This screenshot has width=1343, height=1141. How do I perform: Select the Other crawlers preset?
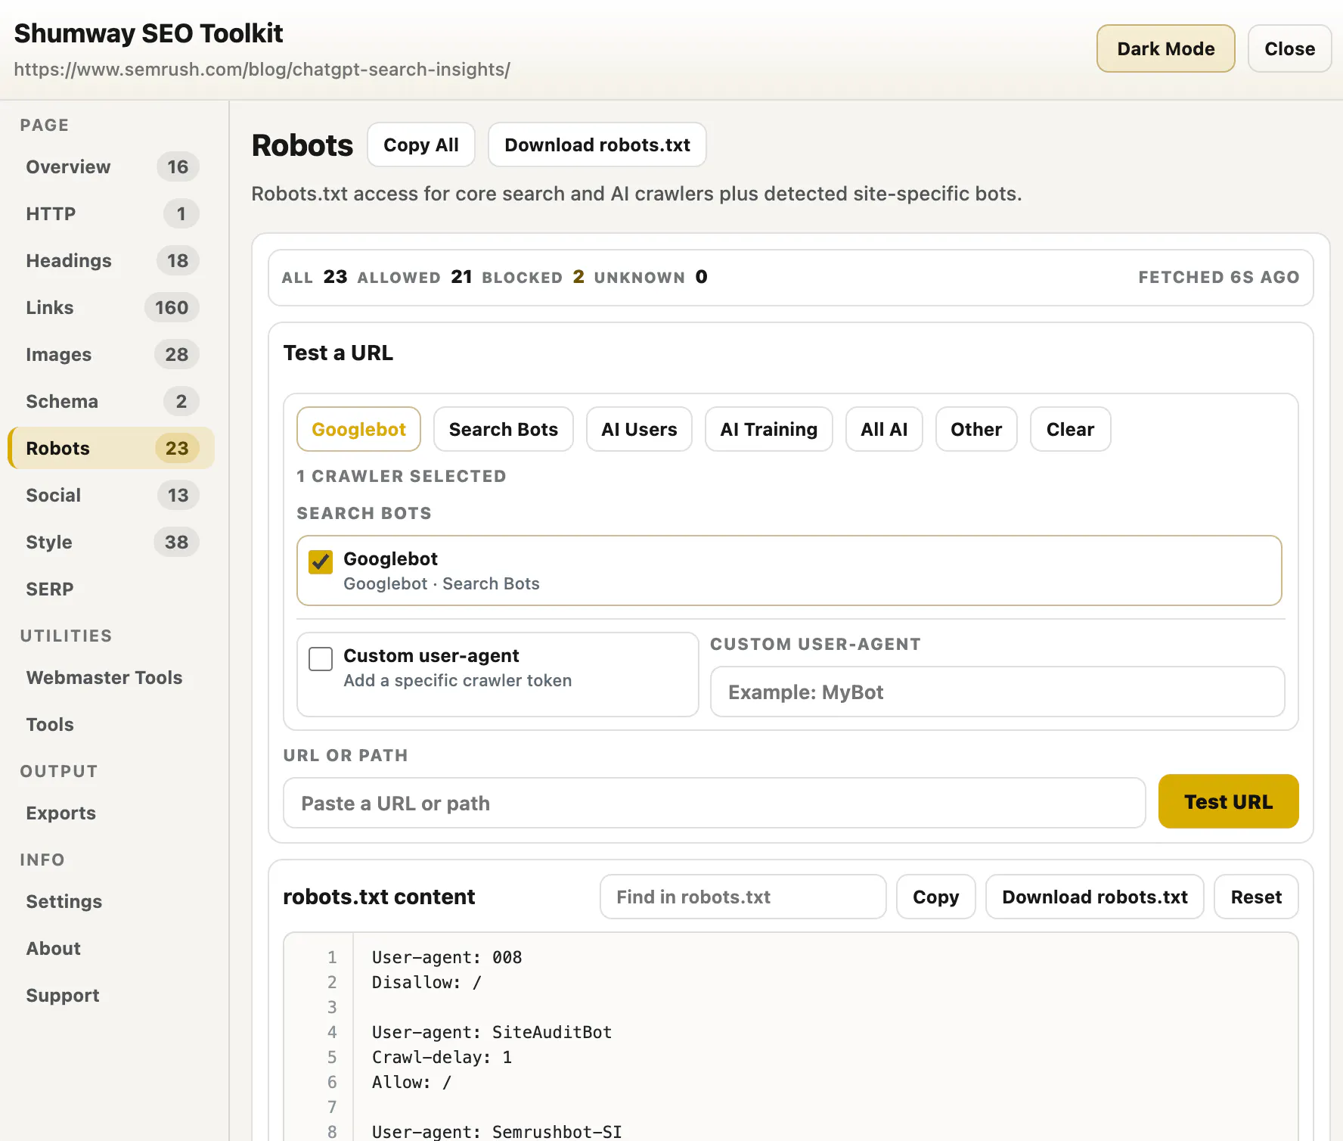[x=976, y=429]
